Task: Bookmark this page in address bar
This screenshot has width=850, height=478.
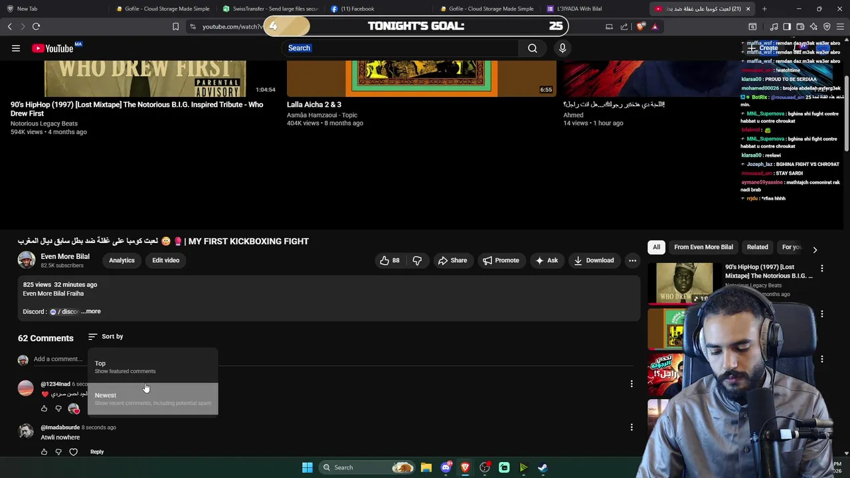Action: pos(175,27)
